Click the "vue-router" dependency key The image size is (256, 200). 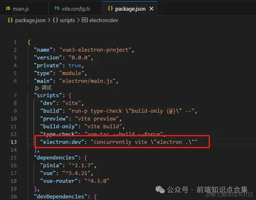(x=59, y=181)
